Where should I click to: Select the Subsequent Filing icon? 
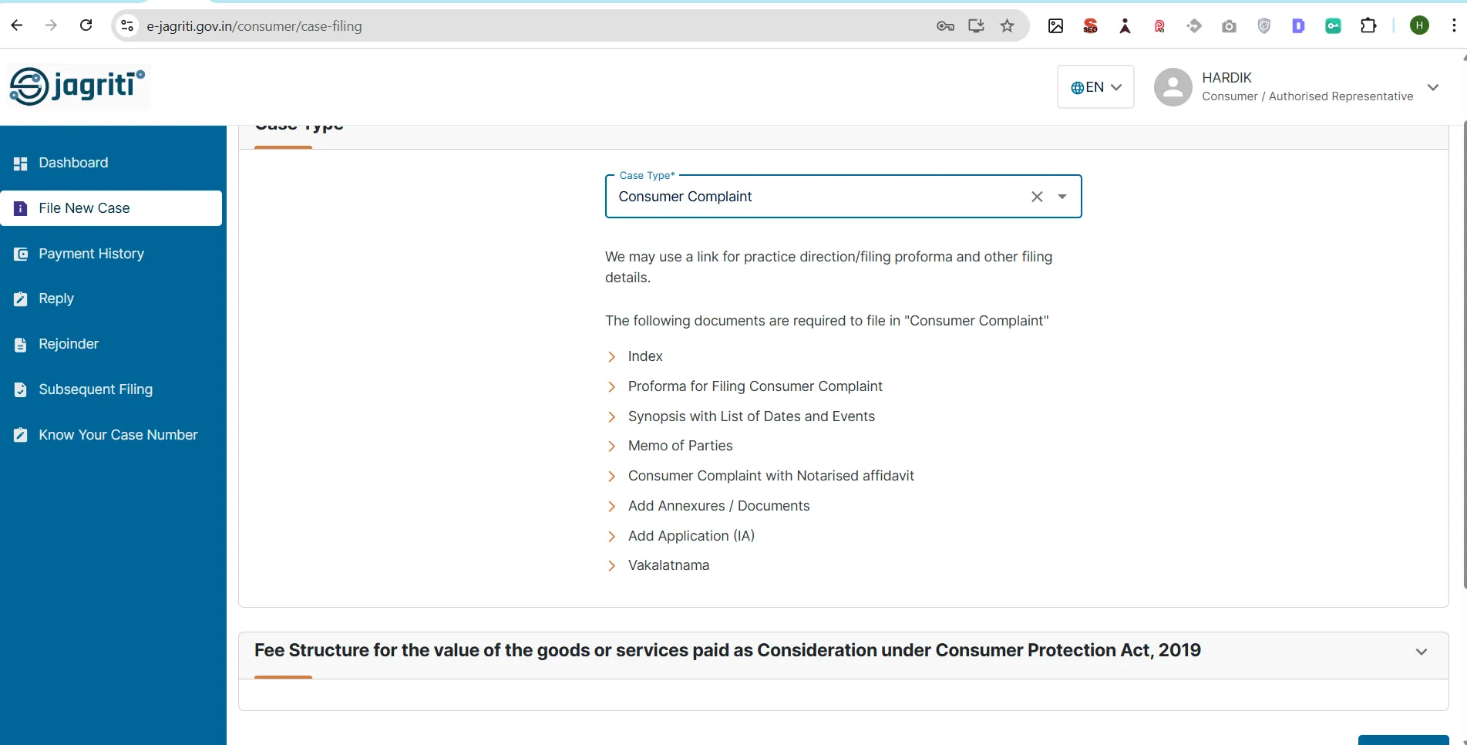pos(20,389)
